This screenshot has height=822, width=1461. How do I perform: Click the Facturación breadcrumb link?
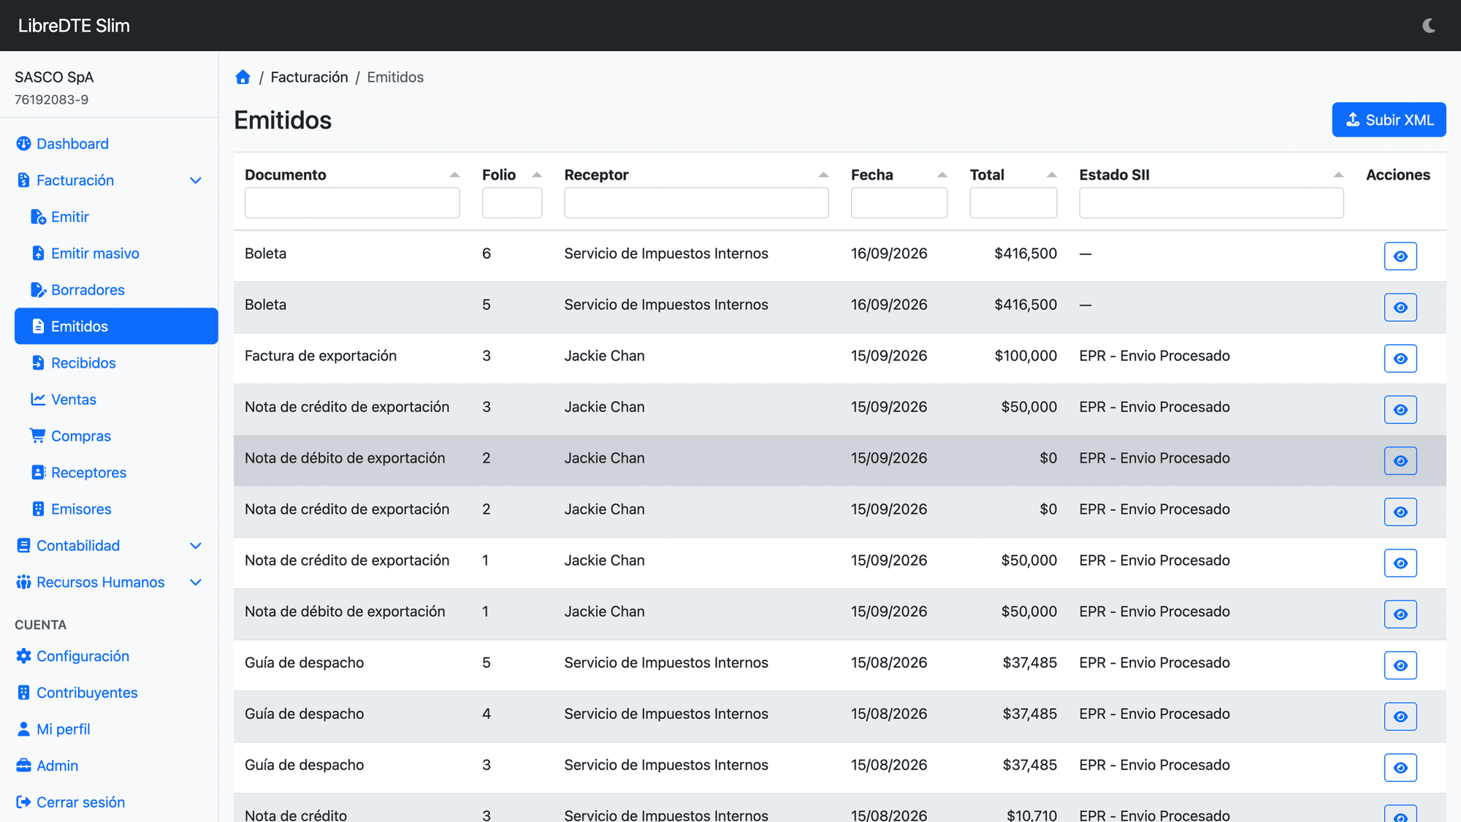309,77
